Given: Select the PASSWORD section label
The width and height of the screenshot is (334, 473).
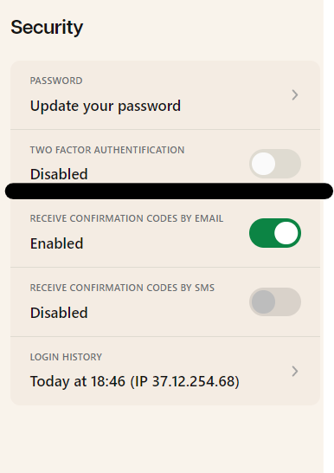Looking at the screenshot, I should coord(56,81).
